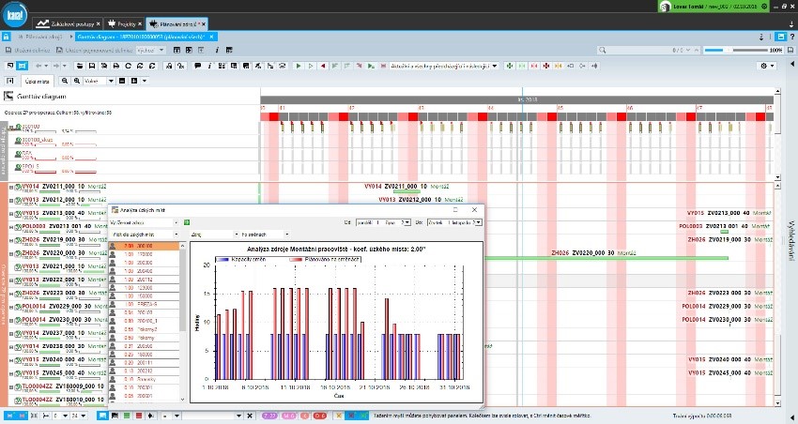This screenshot has width=798, height=424.
Task: Collapse the POL0003 ZV0213_001 tree row
Action: [11, 227]
